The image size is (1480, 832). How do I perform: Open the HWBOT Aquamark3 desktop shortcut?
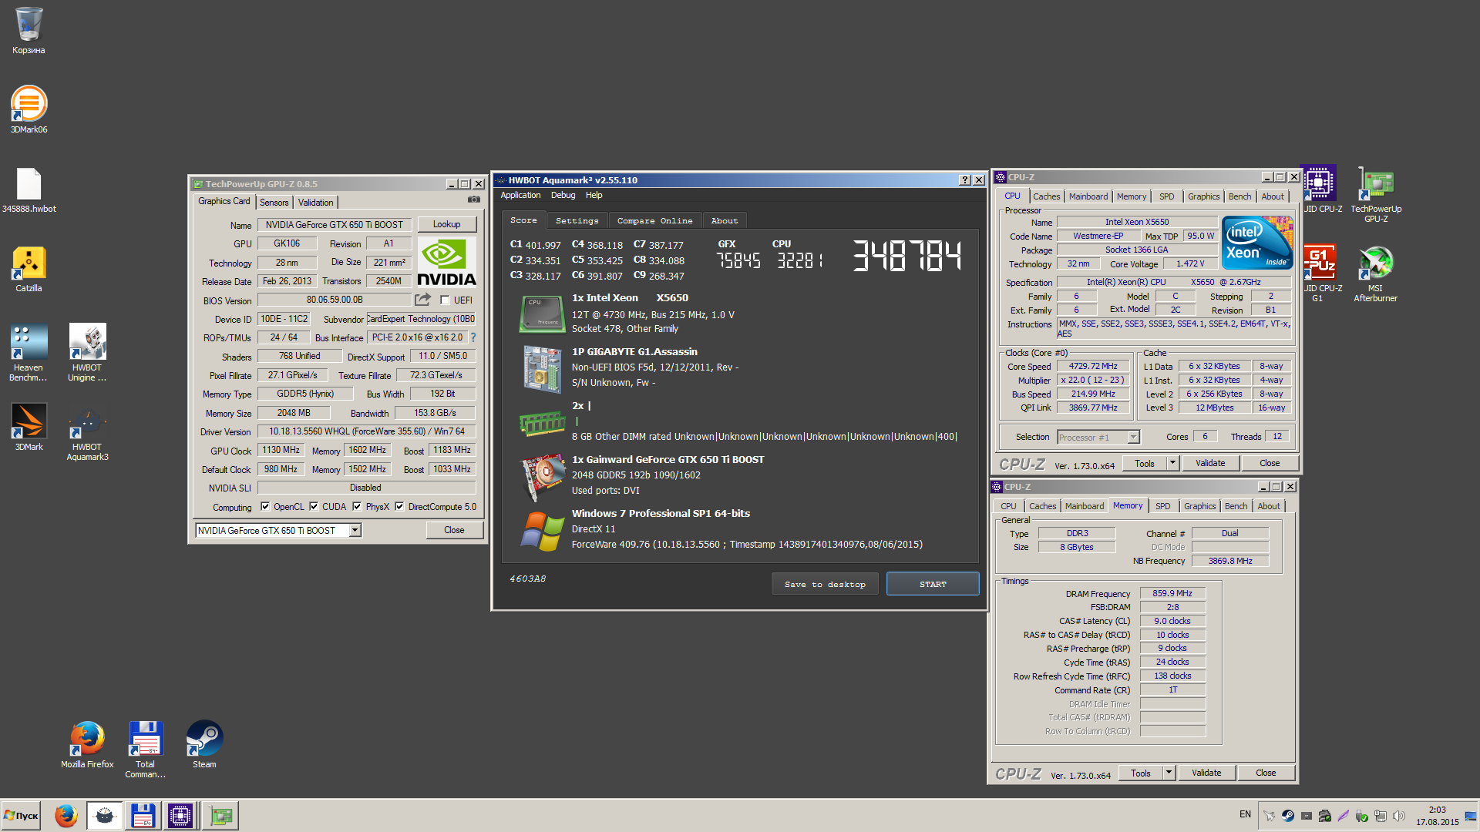[87, 432]
